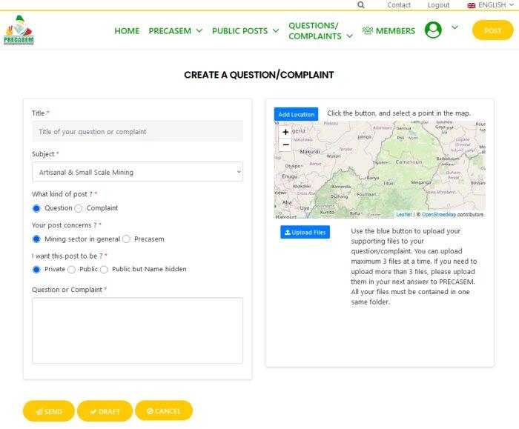519x429 pixels.
Task: Zoom out on the map
Action: pyautogui.click(x=285, y=145)
